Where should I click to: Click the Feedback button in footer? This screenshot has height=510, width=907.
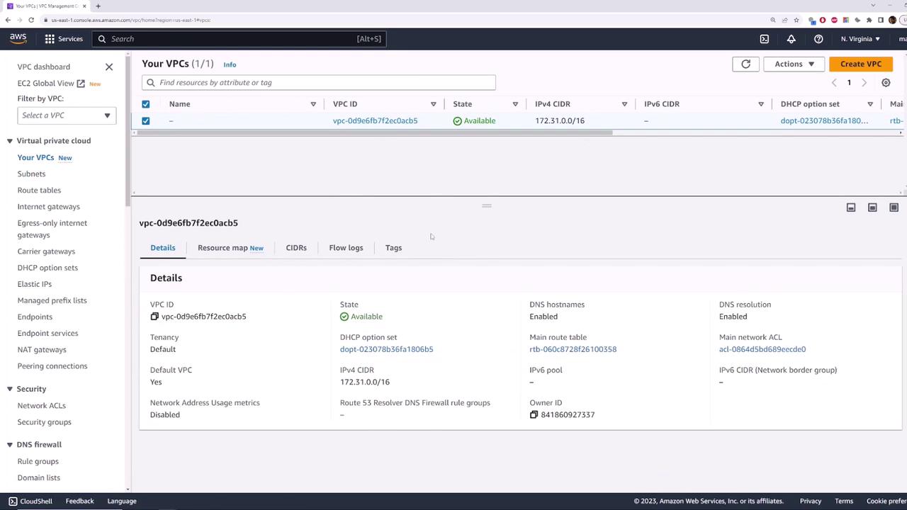79,501
